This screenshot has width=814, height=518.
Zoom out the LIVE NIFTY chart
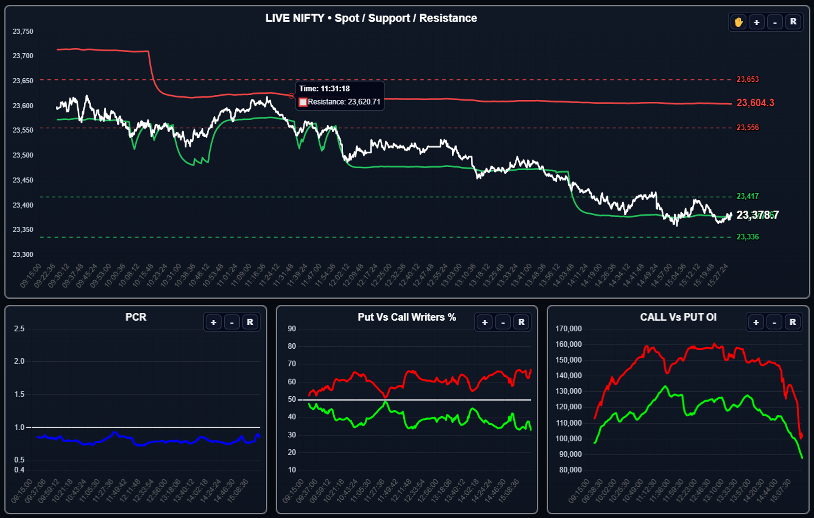(x=775, y=22)
